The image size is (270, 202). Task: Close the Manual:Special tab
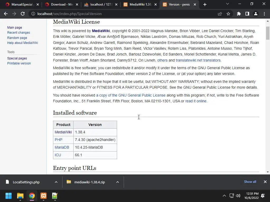(38, 4)
